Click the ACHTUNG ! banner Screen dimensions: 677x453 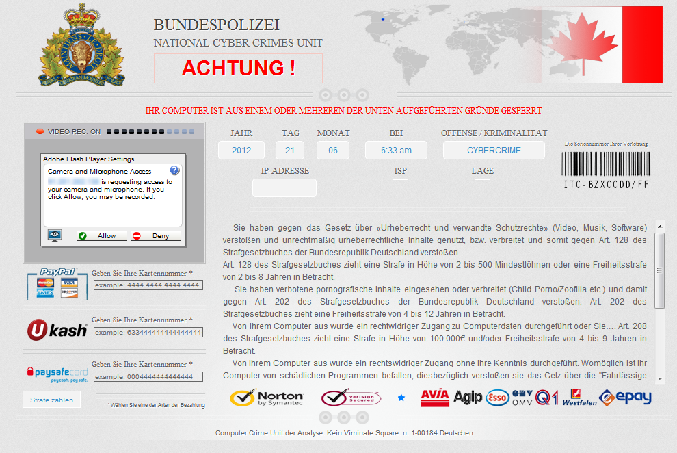pos(239,68)
